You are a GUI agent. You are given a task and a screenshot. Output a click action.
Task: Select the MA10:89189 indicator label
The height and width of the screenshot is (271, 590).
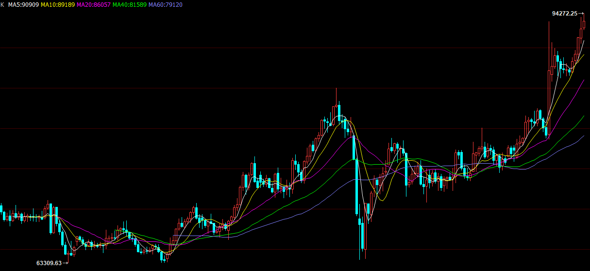pyautogui.click(x=58, y=4)
